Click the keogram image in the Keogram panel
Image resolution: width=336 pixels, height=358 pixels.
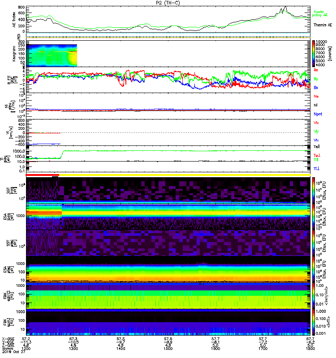[52, 55]
